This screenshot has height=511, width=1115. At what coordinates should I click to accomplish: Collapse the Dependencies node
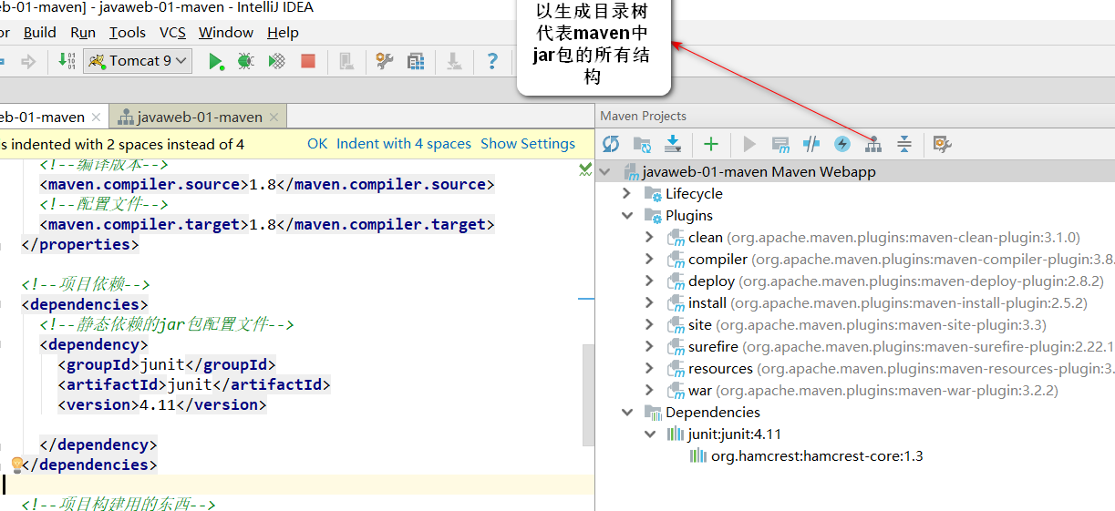click(627, 412)
